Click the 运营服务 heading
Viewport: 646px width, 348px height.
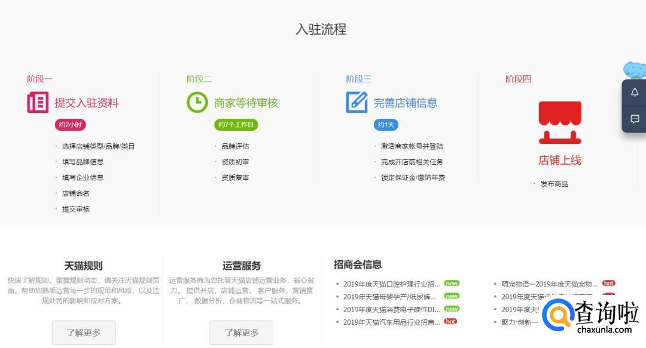242,266
